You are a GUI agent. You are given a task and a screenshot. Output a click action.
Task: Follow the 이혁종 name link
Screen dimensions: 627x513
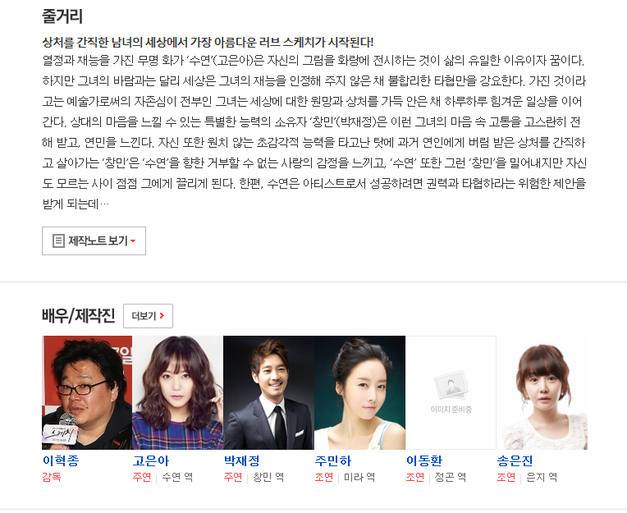(61, 460)
